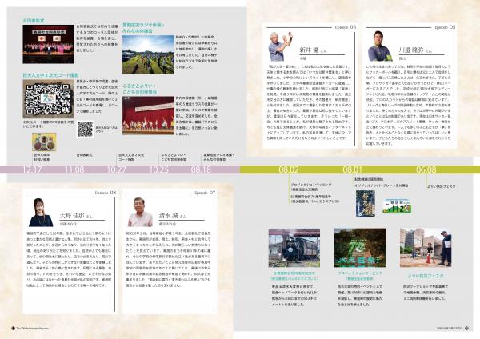Viewport: 480px width, 339px height.
Task: Click the teal '巨大人文字2次元コード撮影' heading
Action: click(x=51, y=75)
